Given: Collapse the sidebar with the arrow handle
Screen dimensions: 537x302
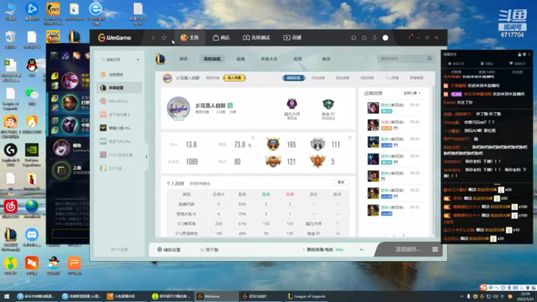Looking at the screenshot, I should 146,157.
